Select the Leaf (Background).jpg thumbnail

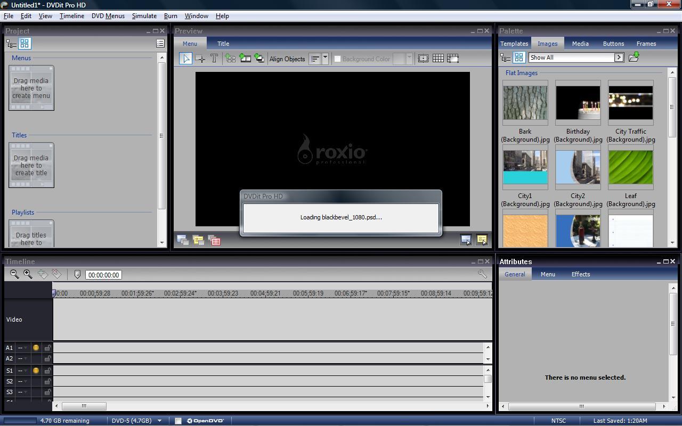tap(630, 167)
